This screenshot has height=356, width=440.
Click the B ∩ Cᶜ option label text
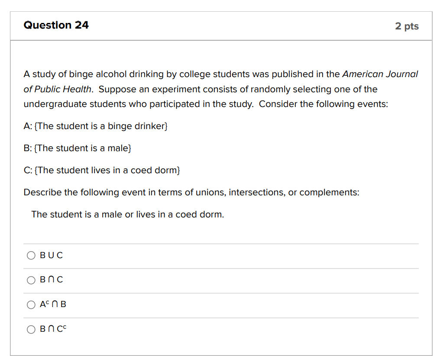(x=52, y=329)
